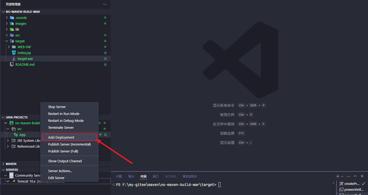Select the target.war file
Screen dimensions: 368x195
pyautogui.click(x=25, y=59)
